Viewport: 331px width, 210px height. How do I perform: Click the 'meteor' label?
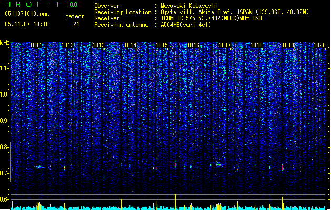75,16
